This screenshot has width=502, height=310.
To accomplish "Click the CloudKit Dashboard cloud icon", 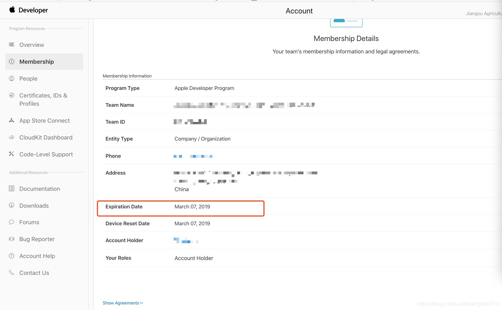I will point(11,137).
